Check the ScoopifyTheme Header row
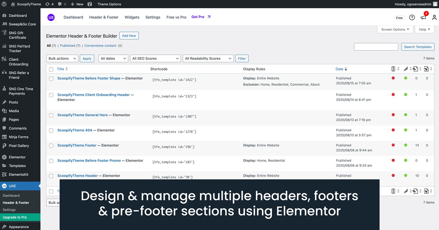This screenshot has width=439, height=230. [x=51, y=176]
